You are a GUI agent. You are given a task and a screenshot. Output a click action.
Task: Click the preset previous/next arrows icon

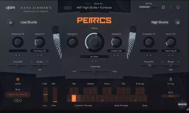pos(68,8)
